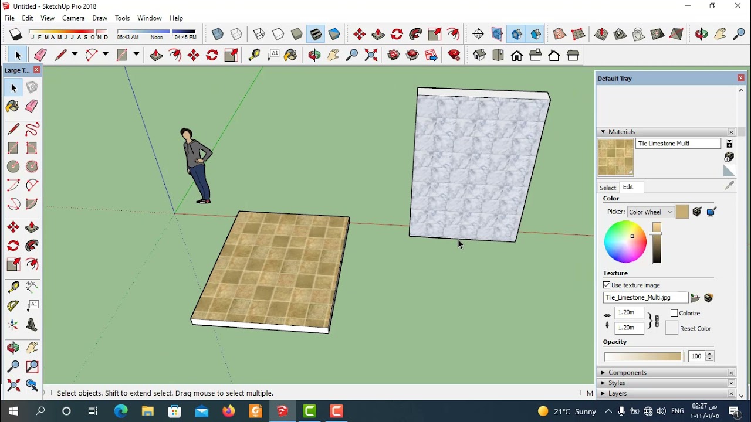
Task: Switch to Top view icon
Action: tap(498, 55)
